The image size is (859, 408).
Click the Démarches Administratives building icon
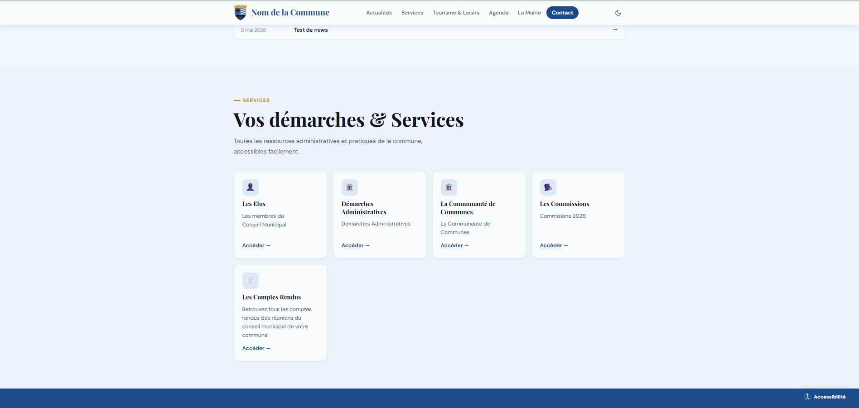pyautogui.click(x=349, y=187)
